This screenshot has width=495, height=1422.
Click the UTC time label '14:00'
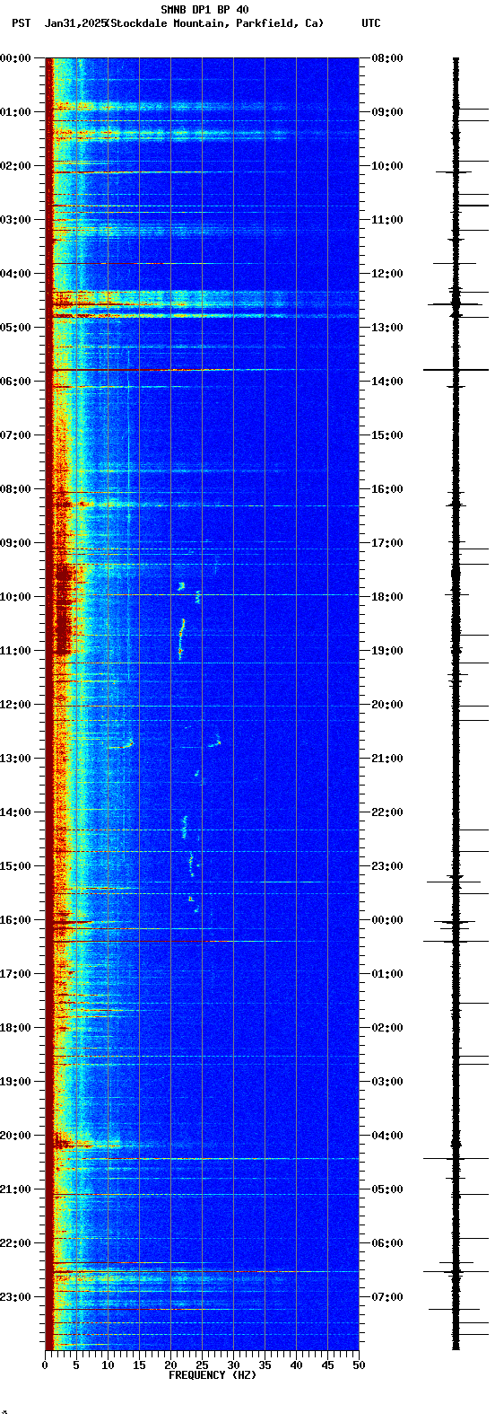tap(386, 382)
